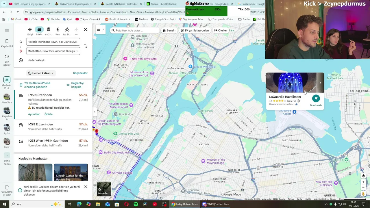Select cycling travel mode
370x208 pixels.
coord(67,31)
